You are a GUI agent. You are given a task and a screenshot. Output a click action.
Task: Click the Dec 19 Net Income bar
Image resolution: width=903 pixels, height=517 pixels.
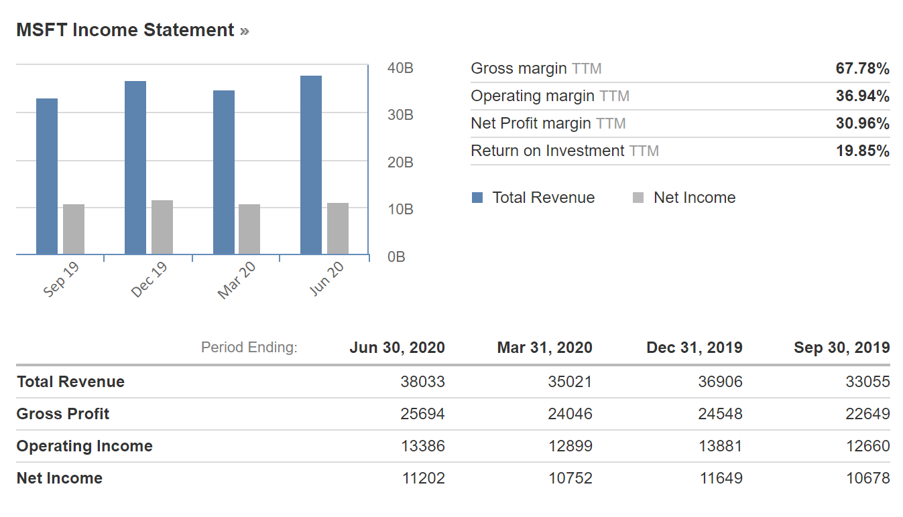162,227
